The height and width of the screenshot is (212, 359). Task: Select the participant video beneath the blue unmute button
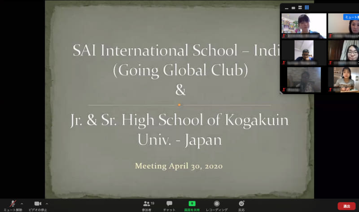pos(343,26)
